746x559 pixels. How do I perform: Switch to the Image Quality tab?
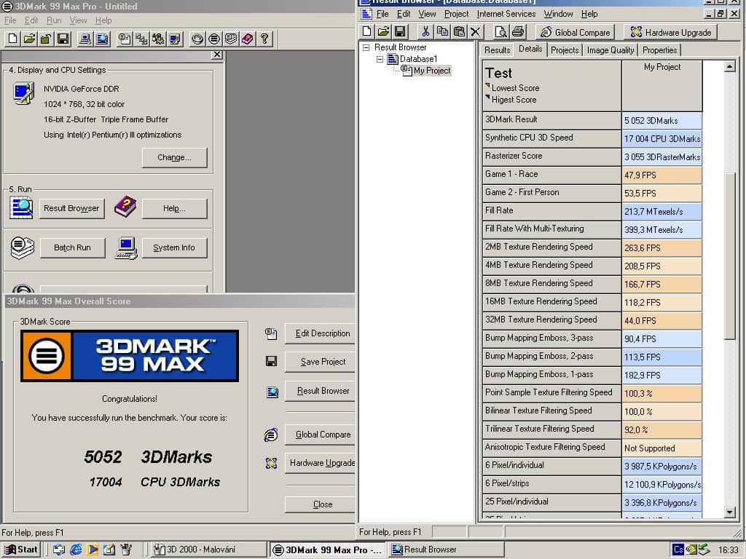(610, 50)
